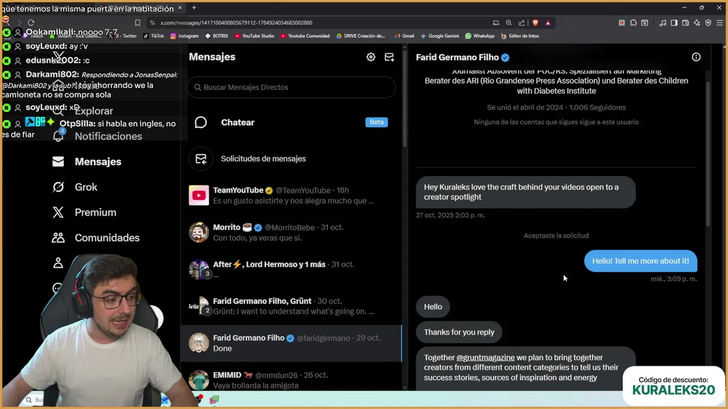Click the Grok icon in the sidebar
The height and width of the screenshot is (409, 728).
[x=58, y=187]
